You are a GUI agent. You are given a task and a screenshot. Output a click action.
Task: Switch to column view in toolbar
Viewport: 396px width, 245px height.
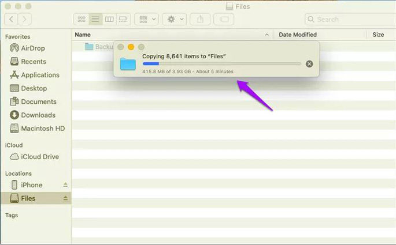point(109,19)
